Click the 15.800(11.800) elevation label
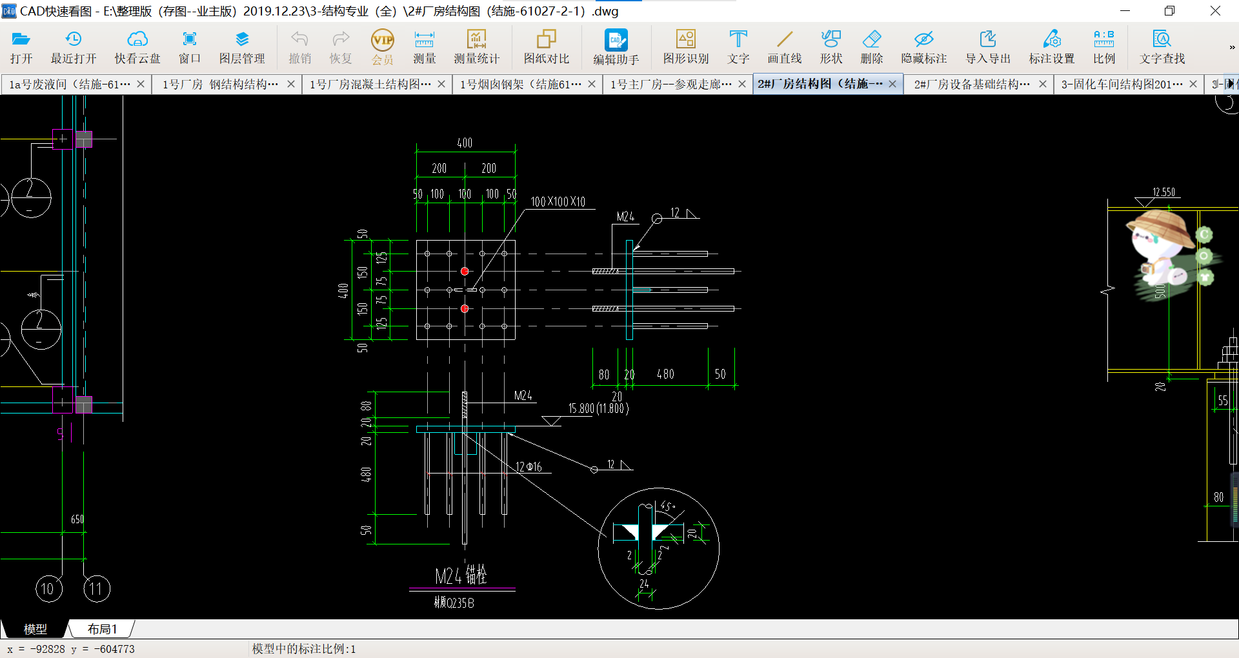 click(598, 408)
